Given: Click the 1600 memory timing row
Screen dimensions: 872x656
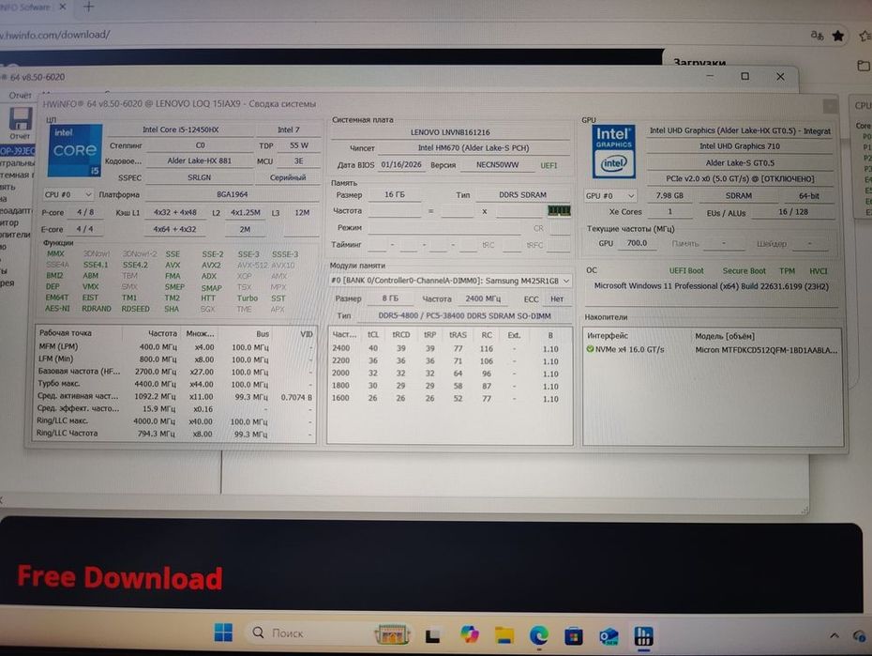Looking at the screenshot, I should point(449,398).
